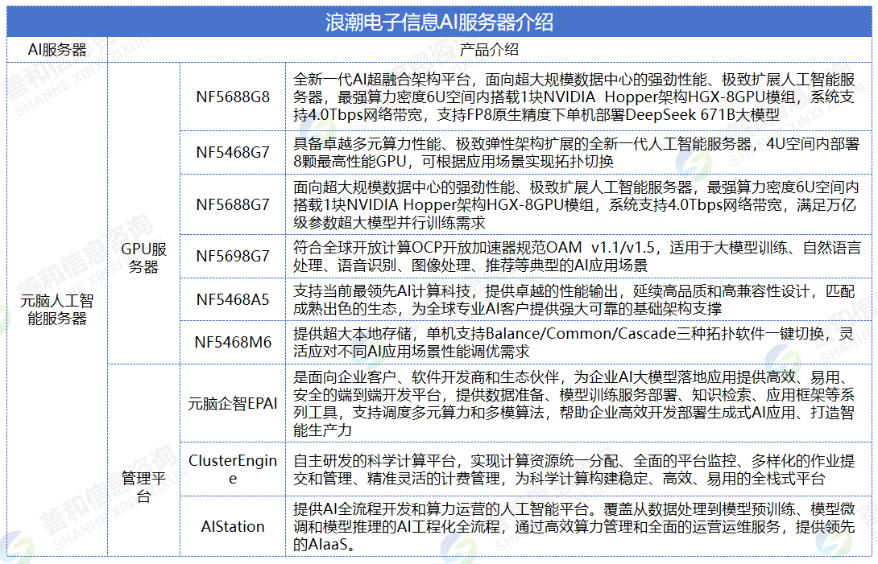This screenshot has width=878, height=564.
Task: Select the AI服务器 column header
Action: click(x=57, y=50)
